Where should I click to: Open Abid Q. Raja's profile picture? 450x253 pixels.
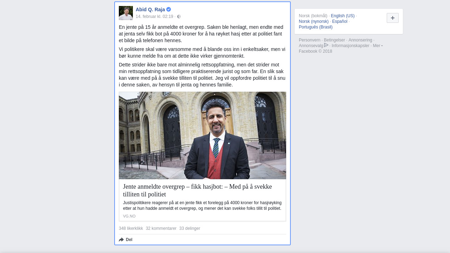pos(126,13)
